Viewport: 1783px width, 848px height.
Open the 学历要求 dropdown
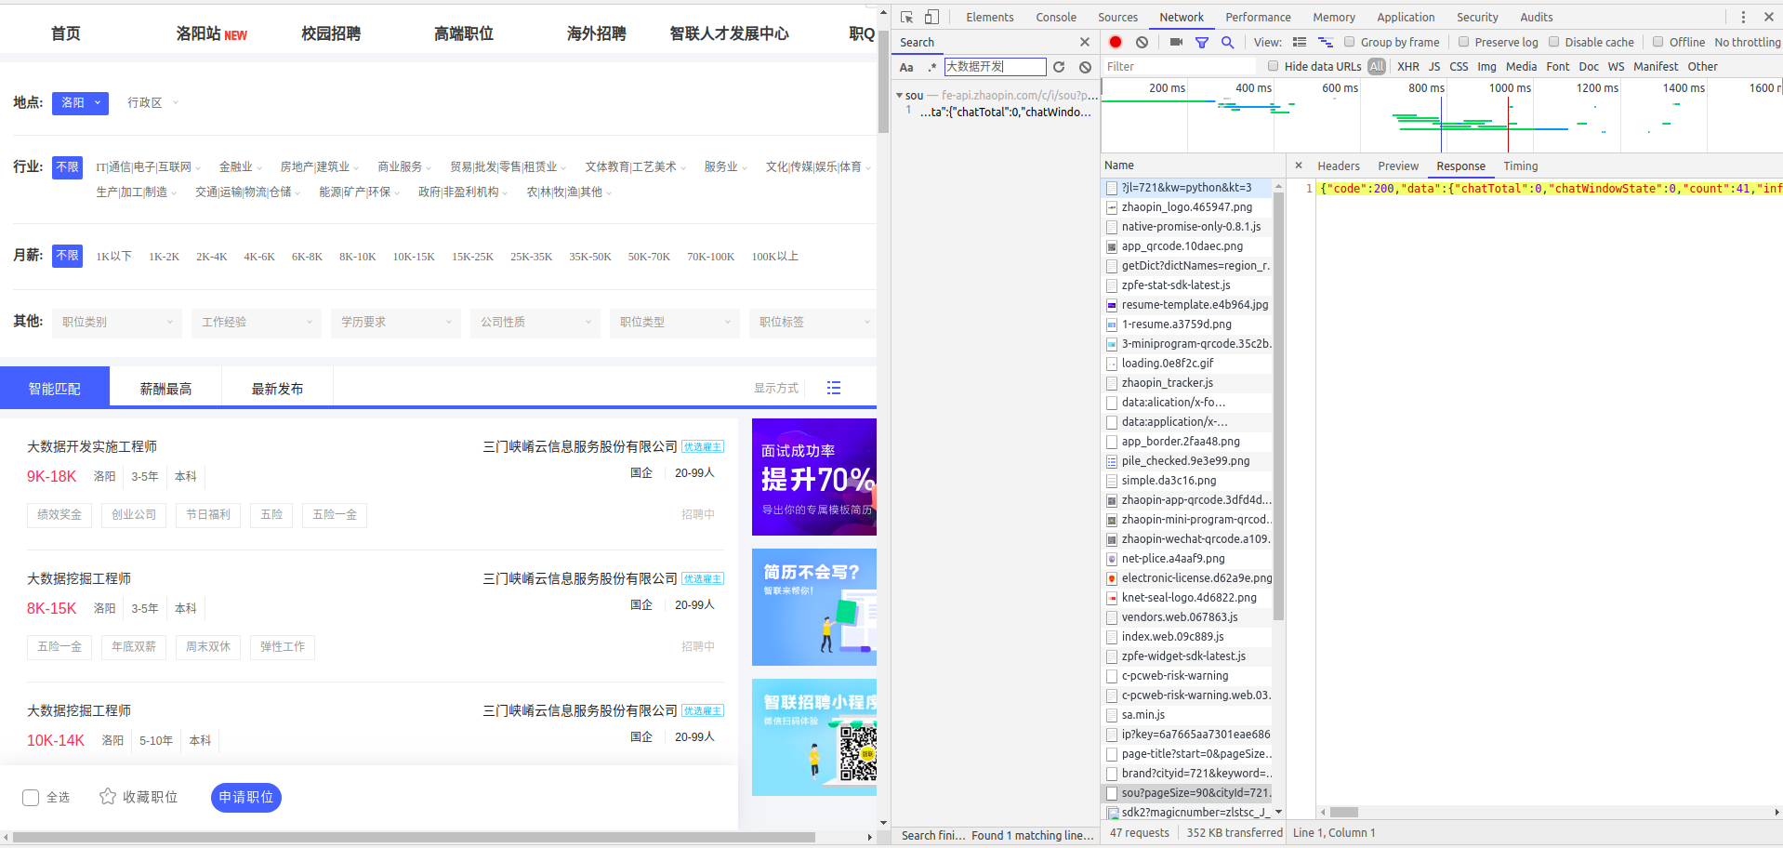[396, 322]
